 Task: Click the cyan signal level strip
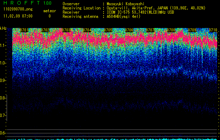coord(112,139)
